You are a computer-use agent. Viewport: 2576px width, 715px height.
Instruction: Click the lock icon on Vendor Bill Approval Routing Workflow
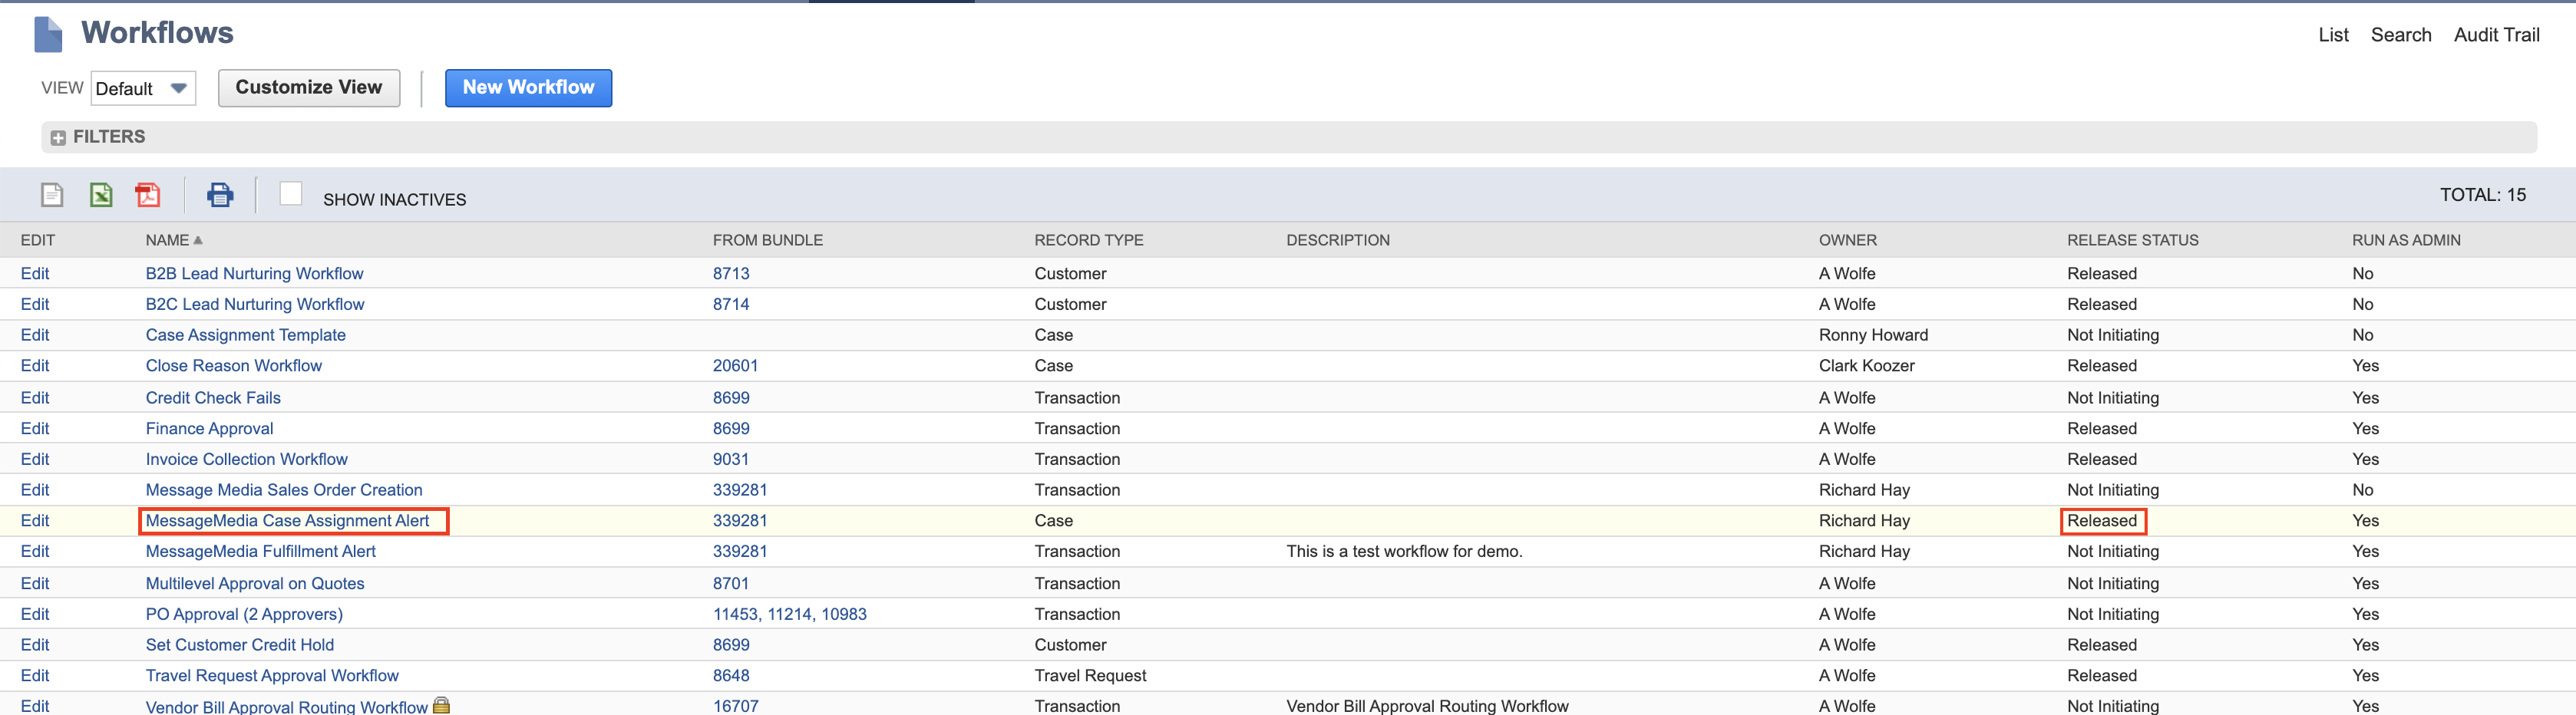(x=442, y=705)
